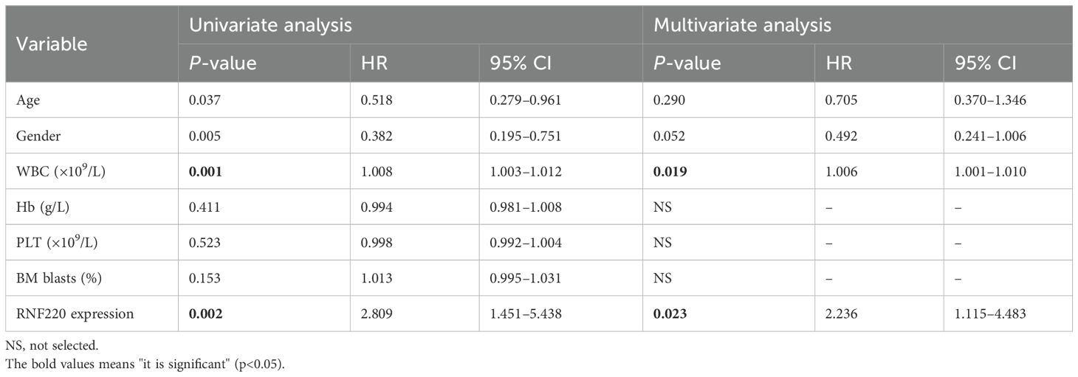Click the bold 0.001 P-value for WBC
The width and height of the screenshot is (1078, 377).
[205, 171]
